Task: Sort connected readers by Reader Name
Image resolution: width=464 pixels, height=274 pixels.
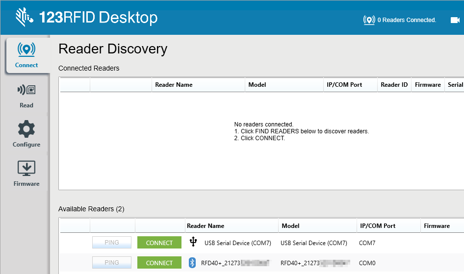Action: tap(174, 85)
